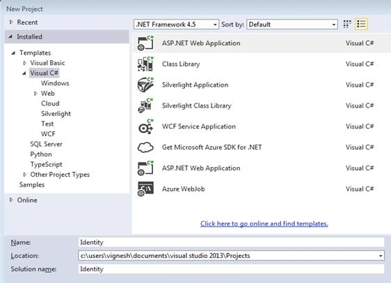391x283 pixels.
Task: Select the Class Library template icon
Action: tap(145, 64)
